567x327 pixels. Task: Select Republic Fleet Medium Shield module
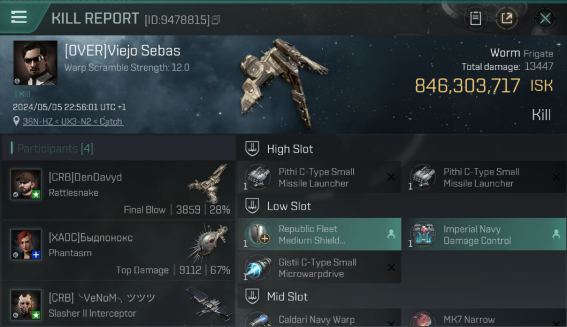pyautogui.click(x=319, y=235)
